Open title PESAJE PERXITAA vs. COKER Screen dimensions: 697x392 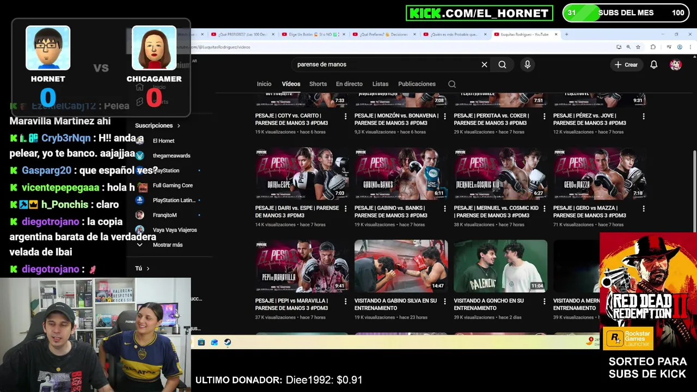pyautogui.click(x=492, y=119)
